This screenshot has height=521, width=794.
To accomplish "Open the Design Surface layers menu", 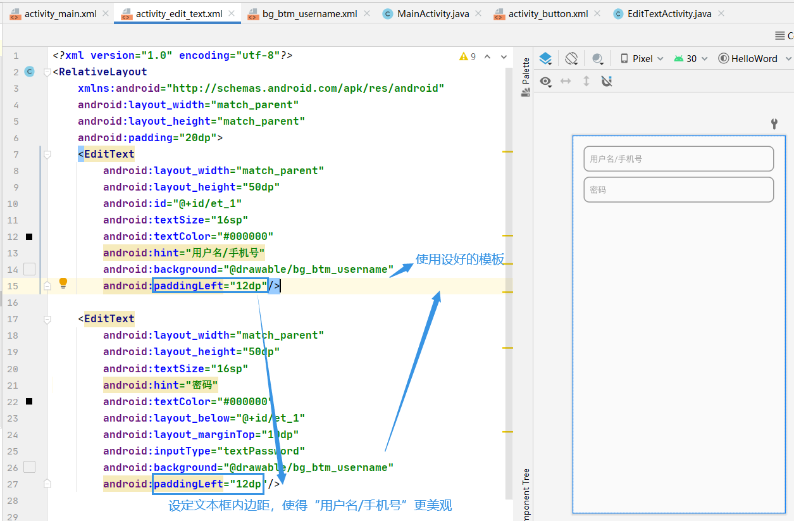I will (x=545, y=59).
